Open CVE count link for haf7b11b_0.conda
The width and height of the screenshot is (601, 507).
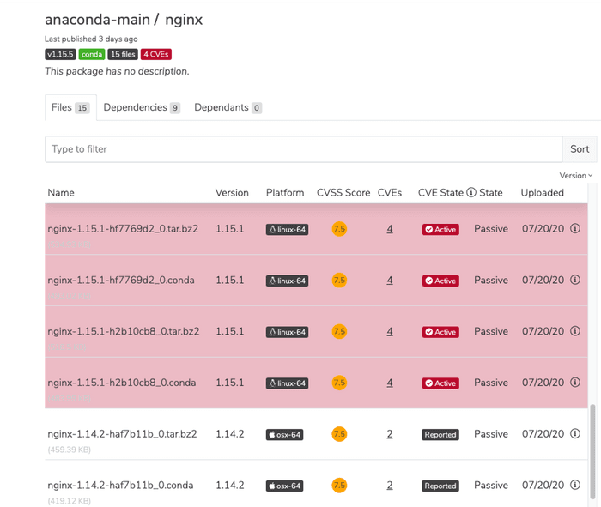[390, 486]
